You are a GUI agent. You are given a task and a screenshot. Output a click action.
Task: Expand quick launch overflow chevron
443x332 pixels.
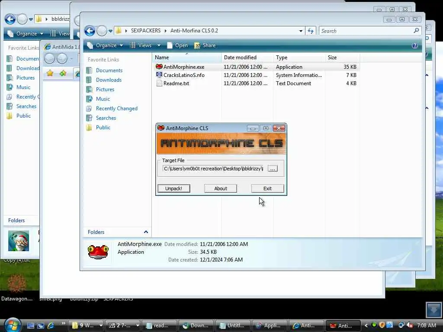point(63,323)
